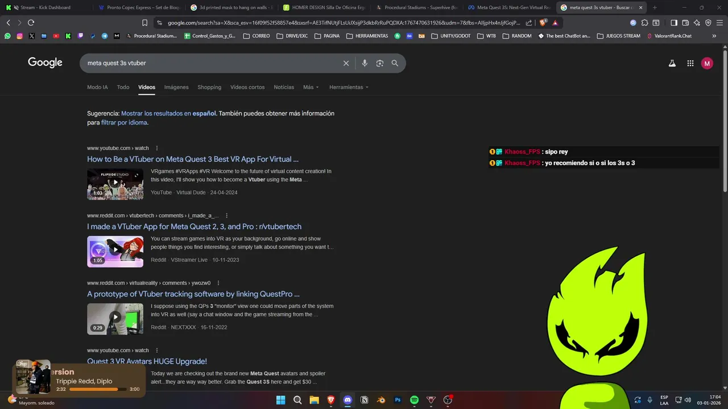Open the JUEGOS STREAM bookmarks folder
The width and height of the screenshot is (728, 409).
click(618, 36)
